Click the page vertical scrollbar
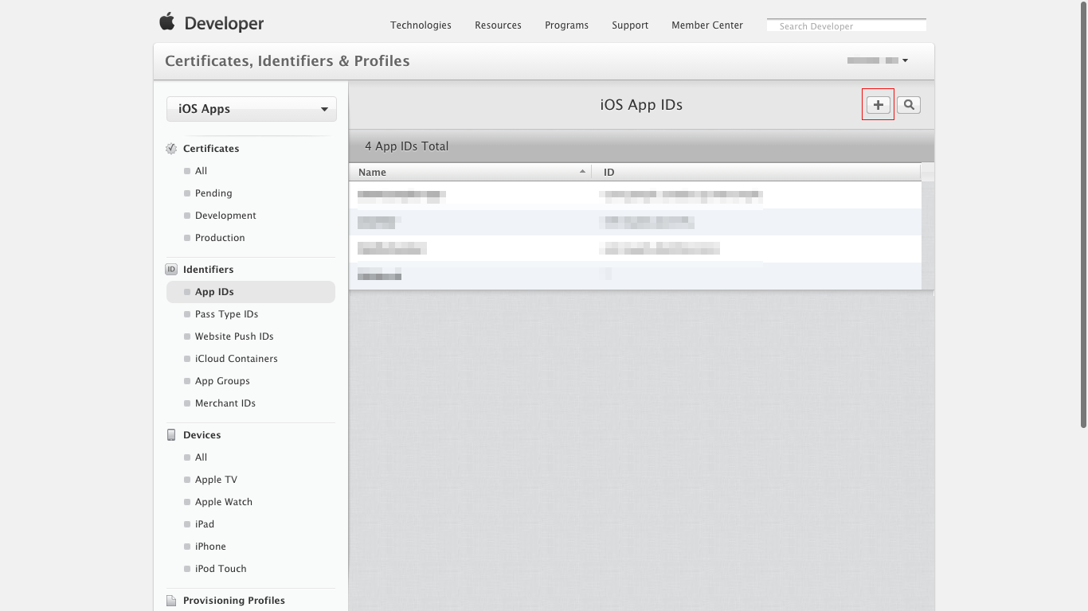The image size is (1088, 611). click(1083, 215)
